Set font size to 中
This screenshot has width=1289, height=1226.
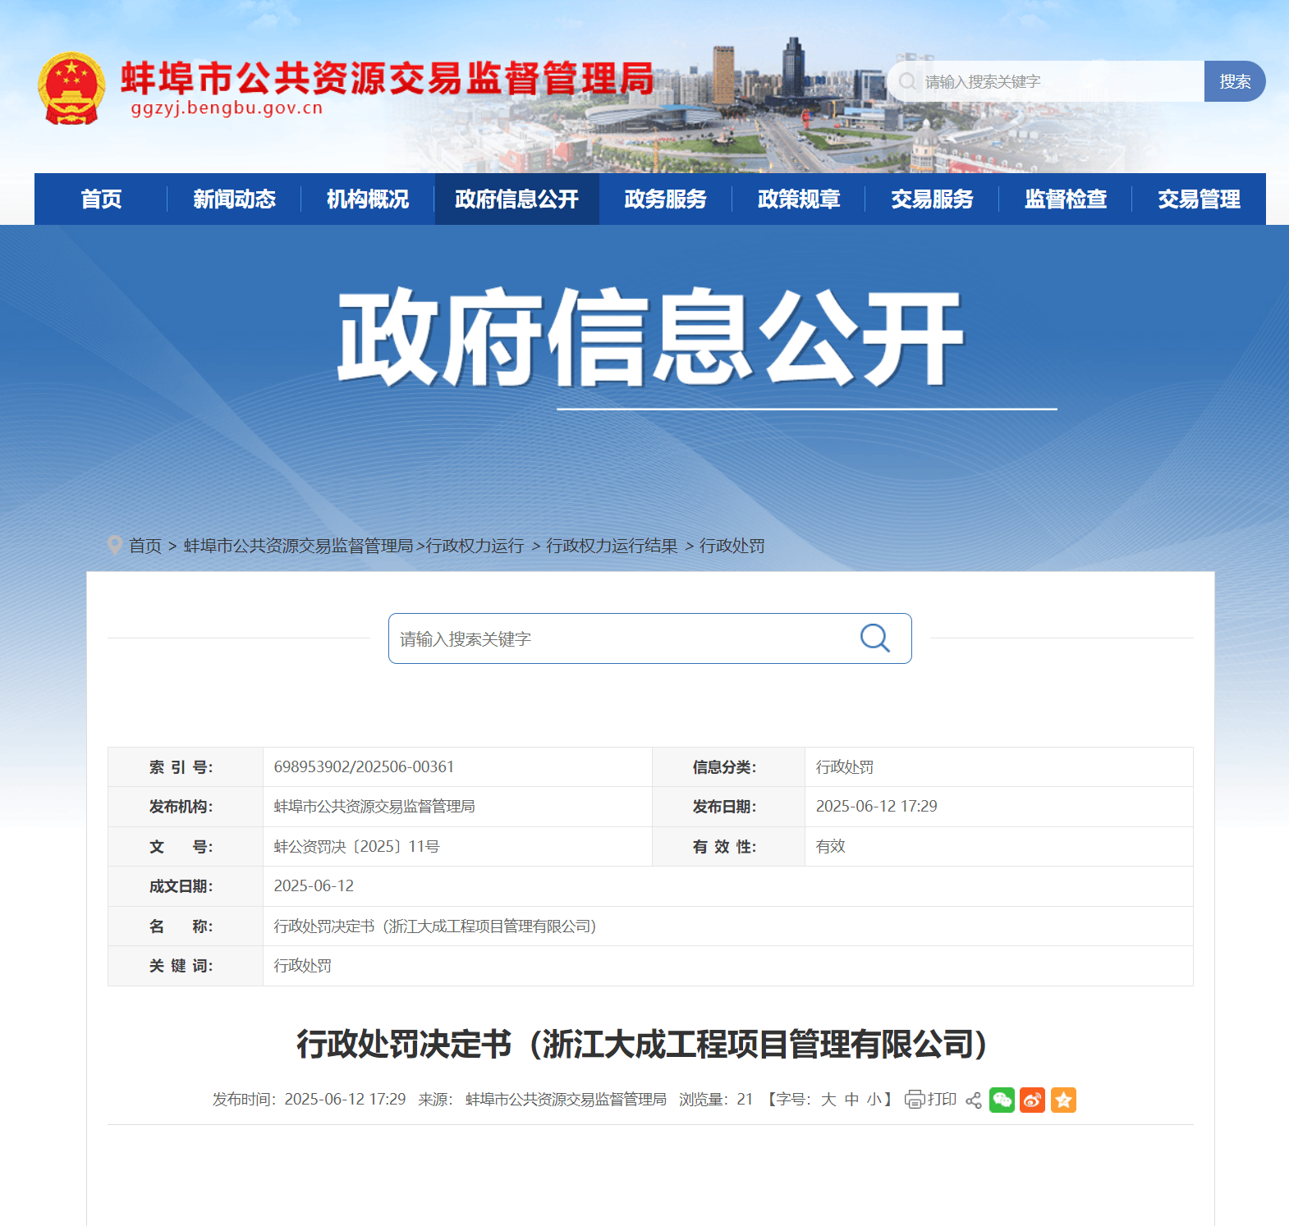point(851,1100)
